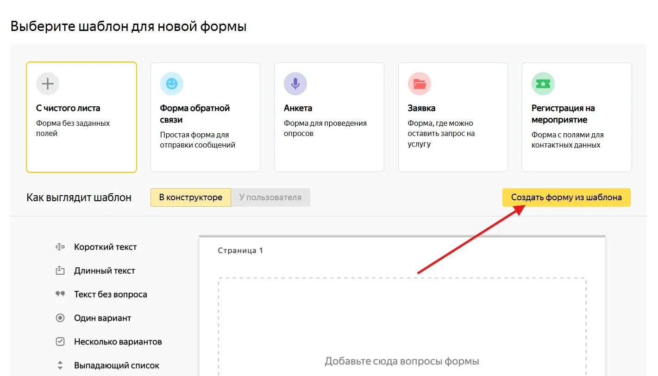Click the description Простая форма для отправки сообщений
Screen dimensions: 658x376
198,140
